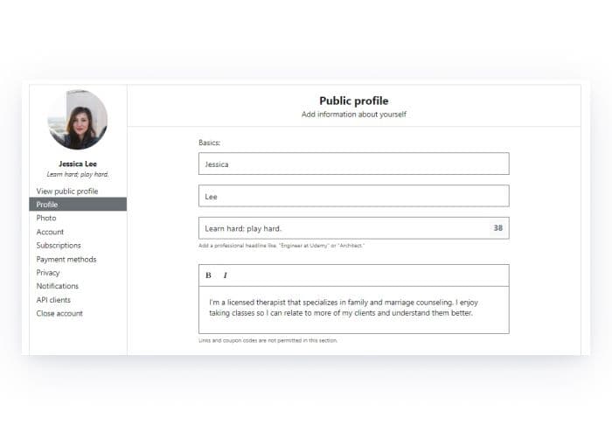Click inside the biography text area
Viewport: 612px width, 432px height.
coord(353,309)
